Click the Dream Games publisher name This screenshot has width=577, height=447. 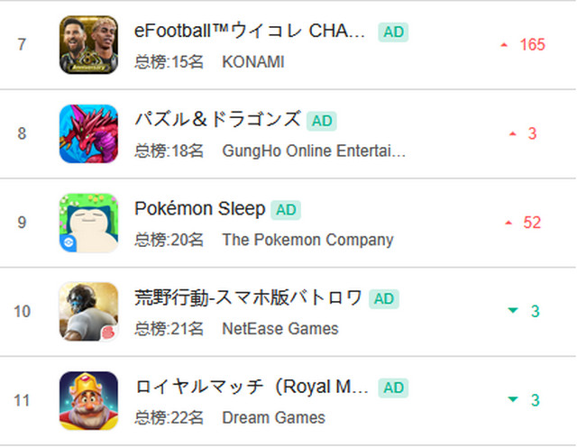[274, 418]
